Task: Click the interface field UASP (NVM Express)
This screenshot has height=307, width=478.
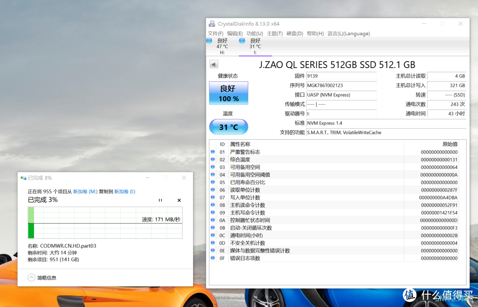Action: [x=341, y=95]
